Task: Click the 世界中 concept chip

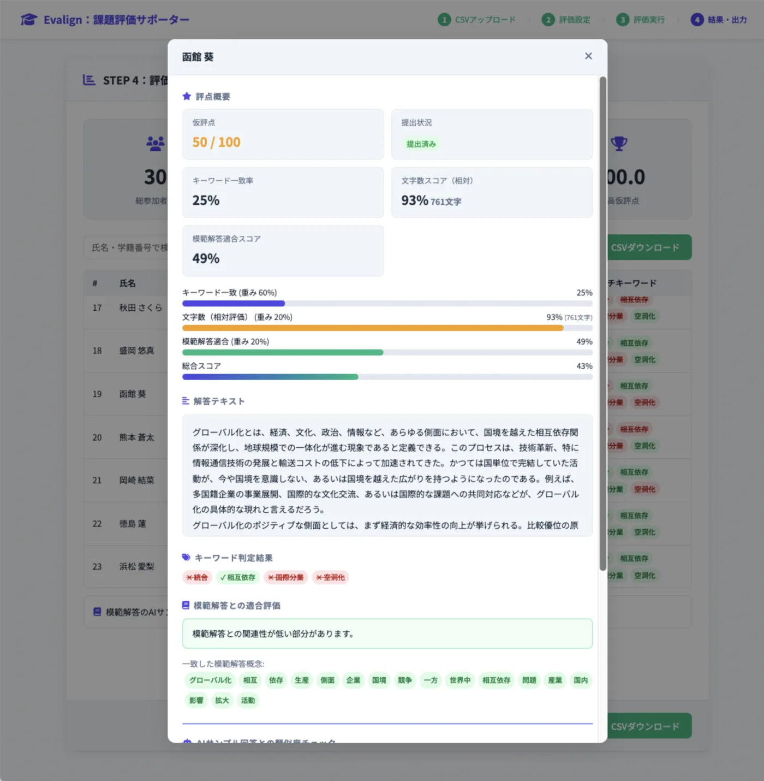Action: [x=460, y=681]
